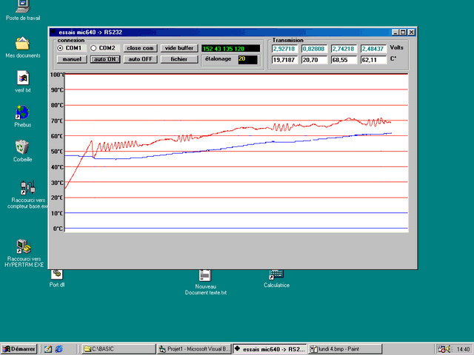This screenshot has width=474, height=355.
Task: Open Nouveau Document texte.txt icon
Action: [205, 276]
